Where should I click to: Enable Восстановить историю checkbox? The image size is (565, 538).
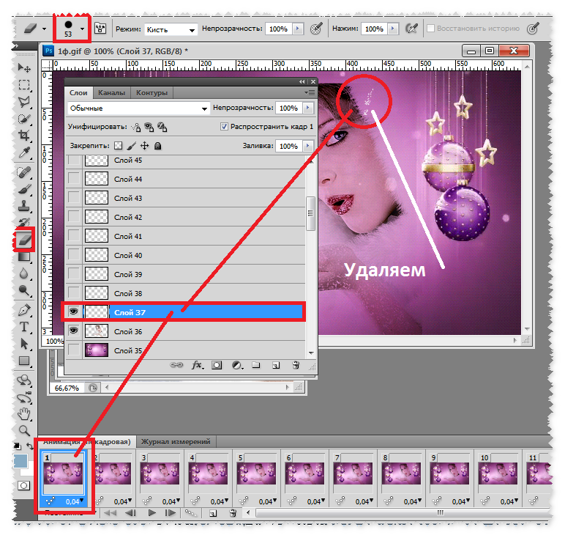click(430, 28)
